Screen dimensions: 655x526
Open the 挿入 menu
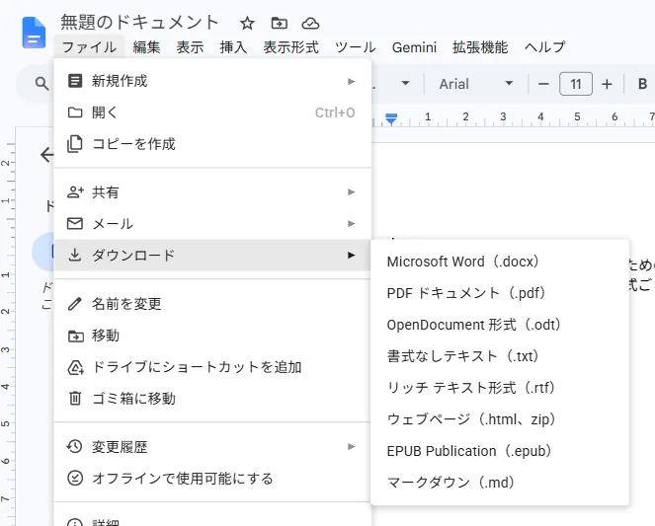233,47
